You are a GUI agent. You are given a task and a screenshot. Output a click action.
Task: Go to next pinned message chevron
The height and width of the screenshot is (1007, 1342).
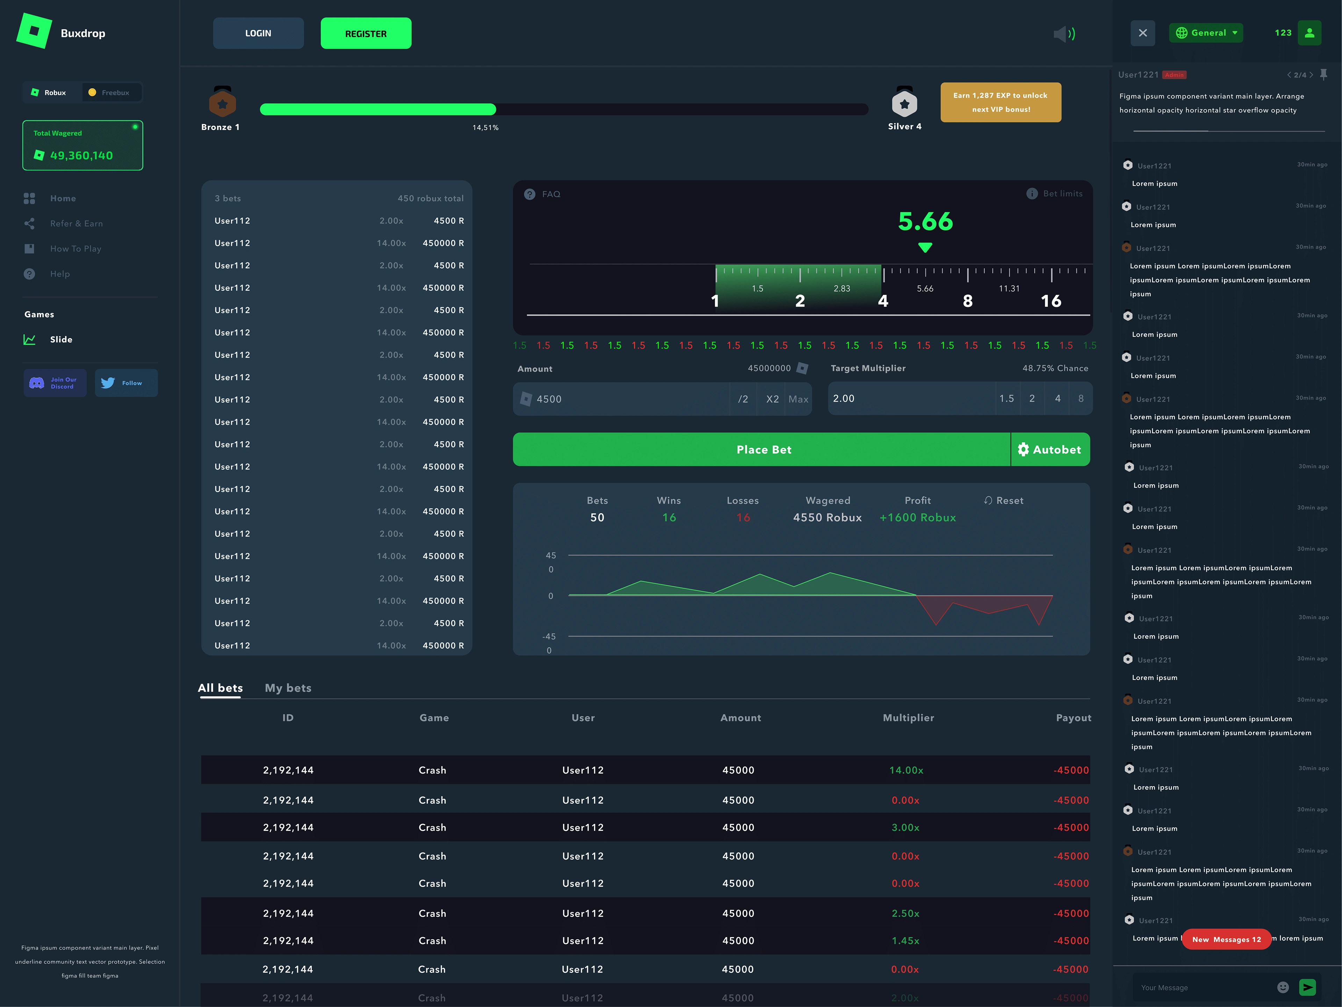point(1311,75)
